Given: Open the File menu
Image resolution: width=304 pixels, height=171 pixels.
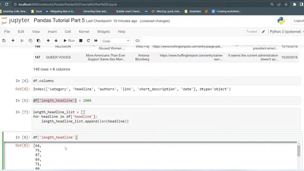Looking at the screenshot, I should pos(7,32).
